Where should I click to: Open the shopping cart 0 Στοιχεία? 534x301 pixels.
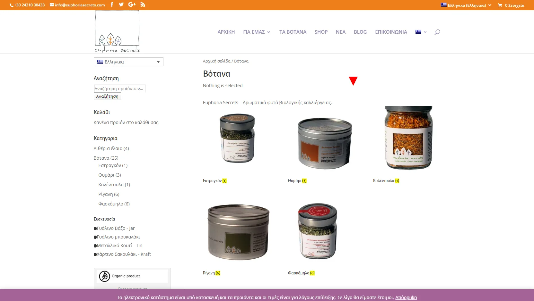click(x=511, y=5)
